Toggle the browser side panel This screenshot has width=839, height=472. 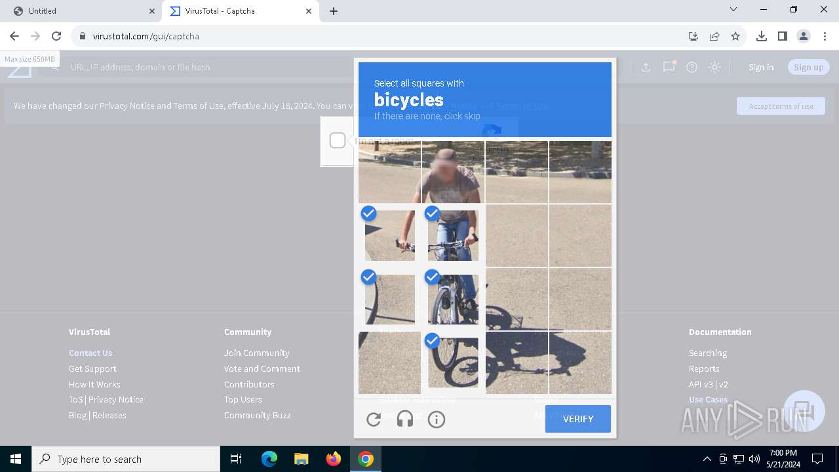coord(783,36)
